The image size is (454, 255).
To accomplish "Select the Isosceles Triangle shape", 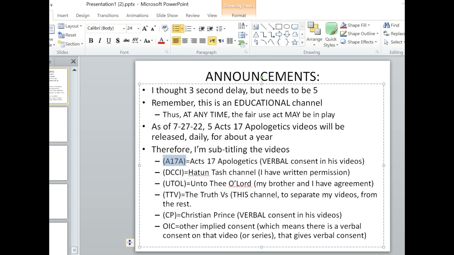I will [255, 34].
